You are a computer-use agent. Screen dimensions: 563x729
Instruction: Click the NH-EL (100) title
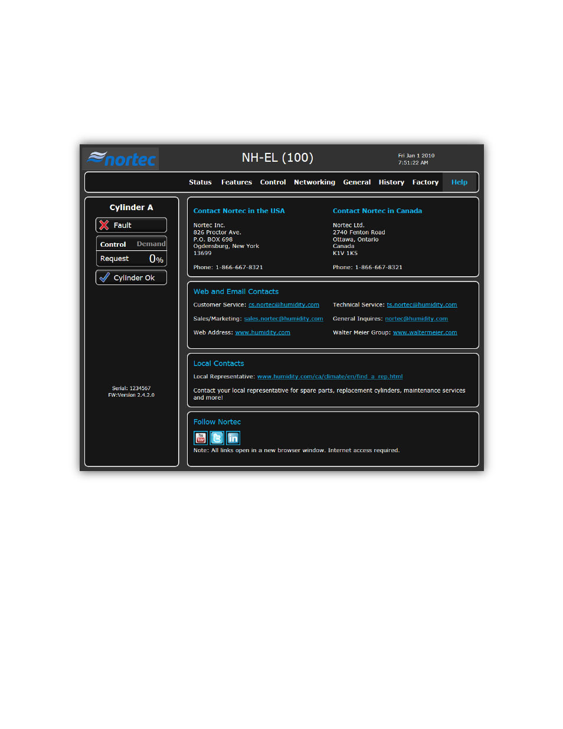pos(277,158)
